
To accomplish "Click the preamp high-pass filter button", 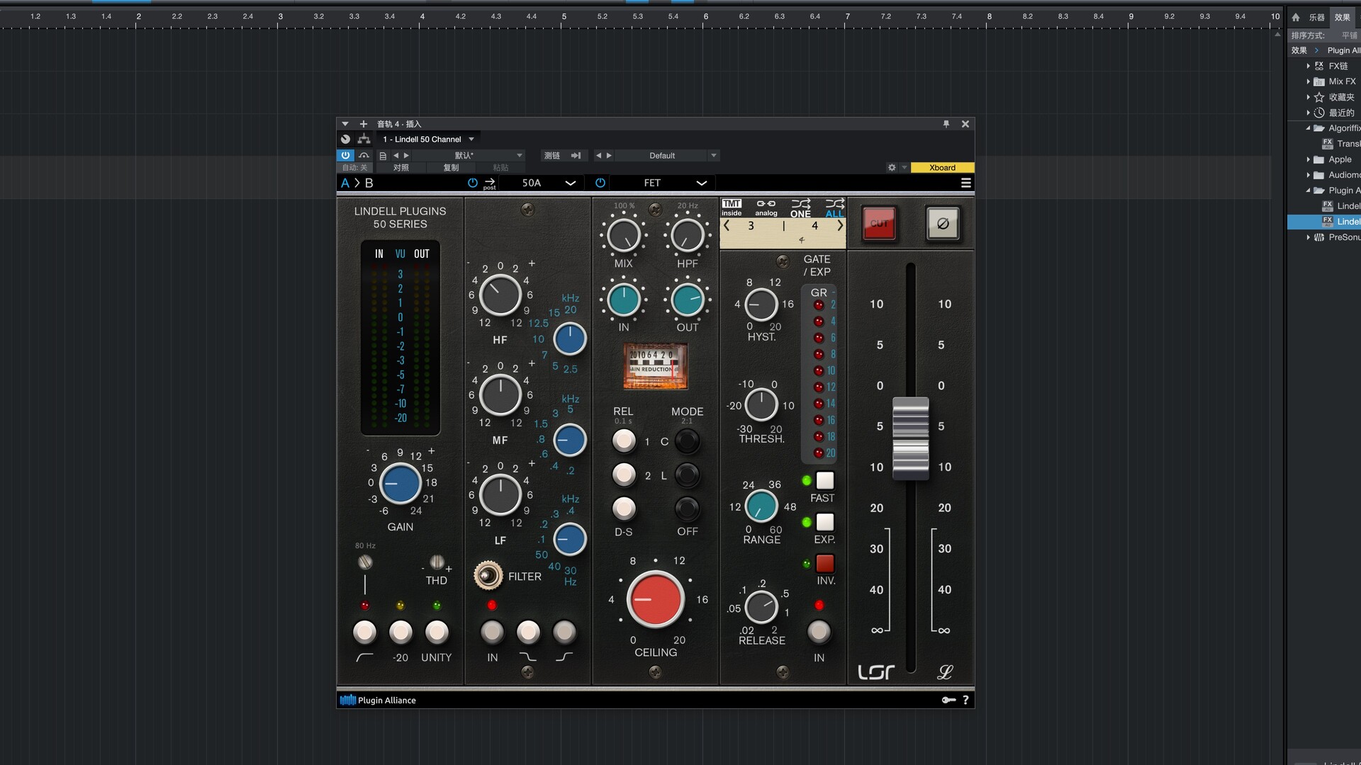I will click(x=364, y=631).
